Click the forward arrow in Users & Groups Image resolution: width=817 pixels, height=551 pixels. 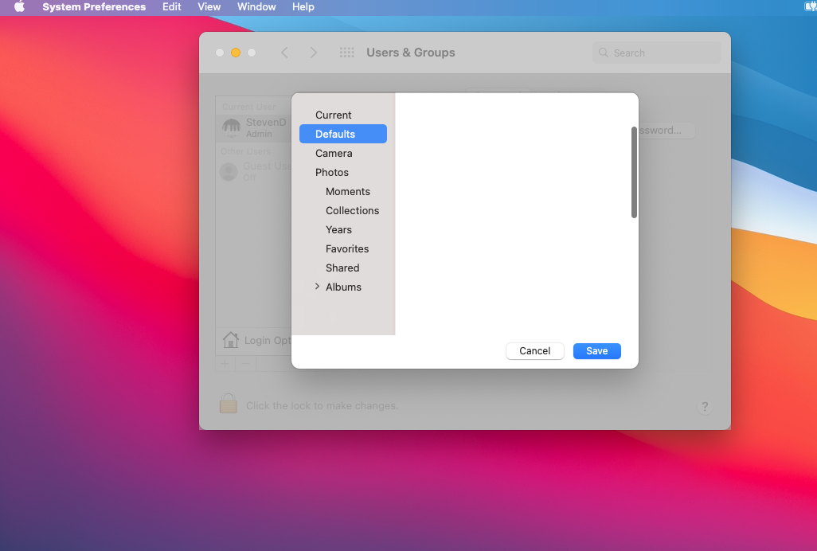coord(313,53)
